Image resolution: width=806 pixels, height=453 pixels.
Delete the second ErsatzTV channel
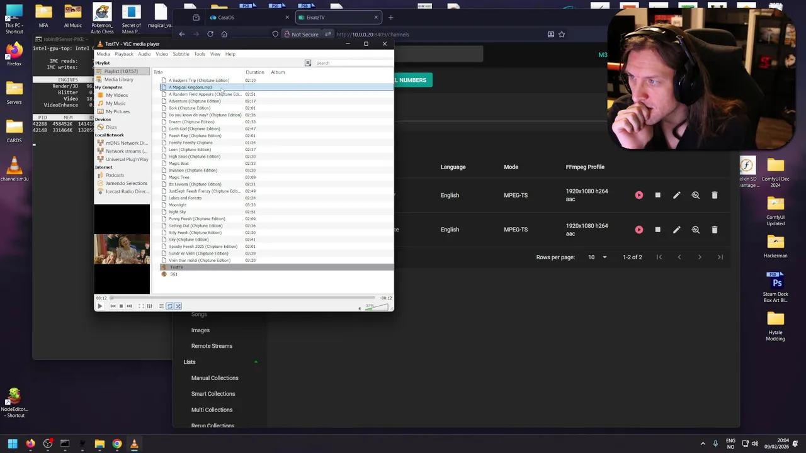715,230
